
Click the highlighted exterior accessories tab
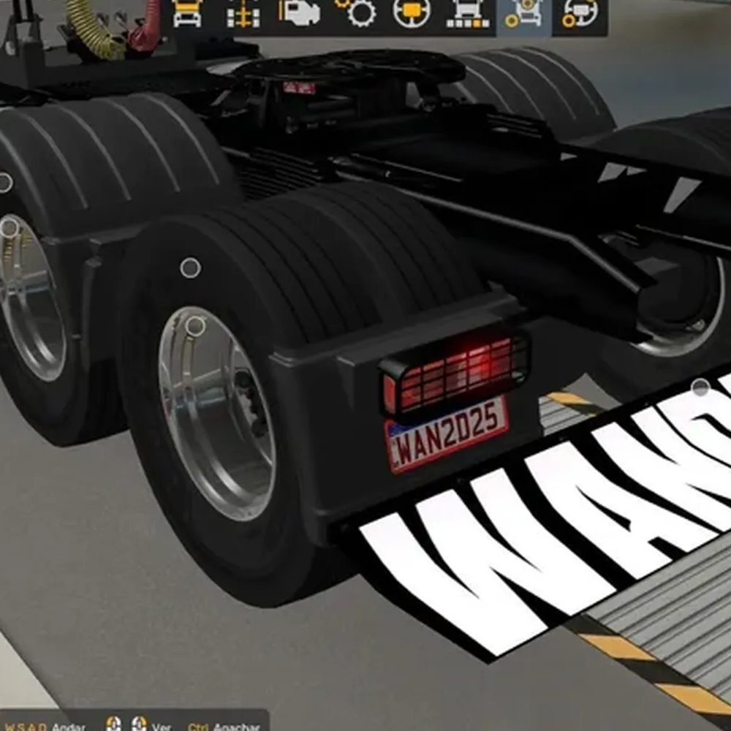(x=523, y=15)
